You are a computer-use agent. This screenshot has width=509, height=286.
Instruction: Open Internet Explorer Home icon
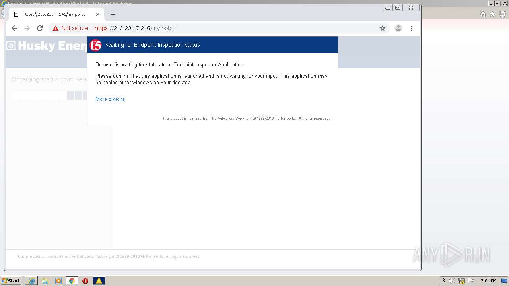point(483,14)
